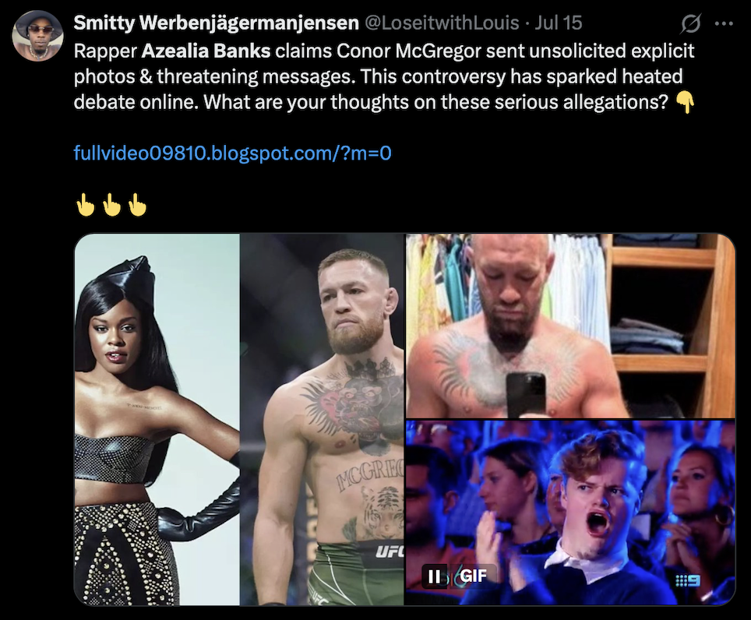This screenshot has width=751, height=620.
Task: Click the last pointing-up emoji in the row
Action: tap(137, 205)
